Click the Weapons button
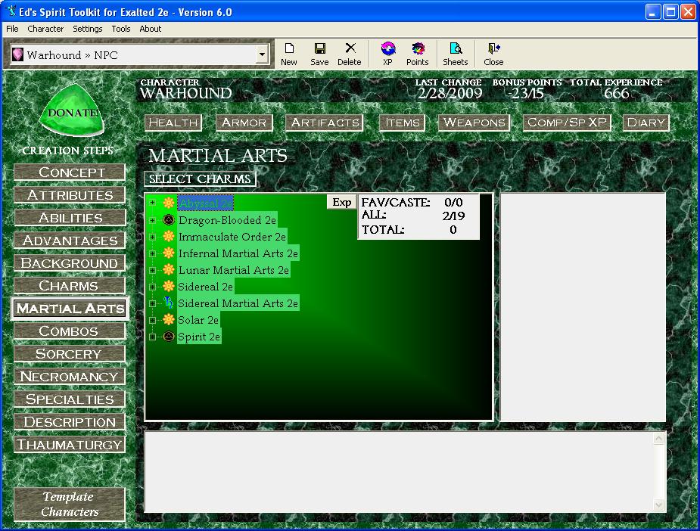700x531 pixels. [x=474, y=123]
